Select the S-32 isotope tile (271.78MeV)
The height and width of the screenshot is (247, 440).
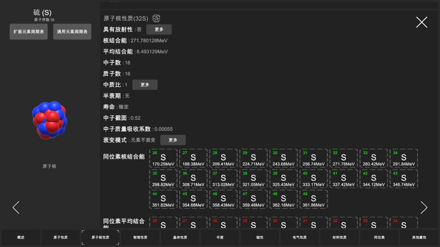point(343,158)
